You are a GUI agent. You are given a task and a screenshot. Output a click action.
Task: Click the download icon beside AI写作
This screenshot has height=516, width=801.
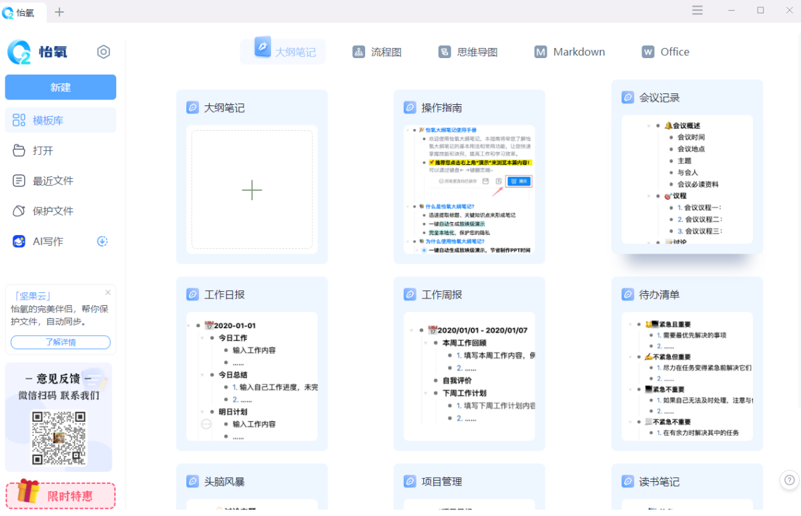click(x=102, y=241)
